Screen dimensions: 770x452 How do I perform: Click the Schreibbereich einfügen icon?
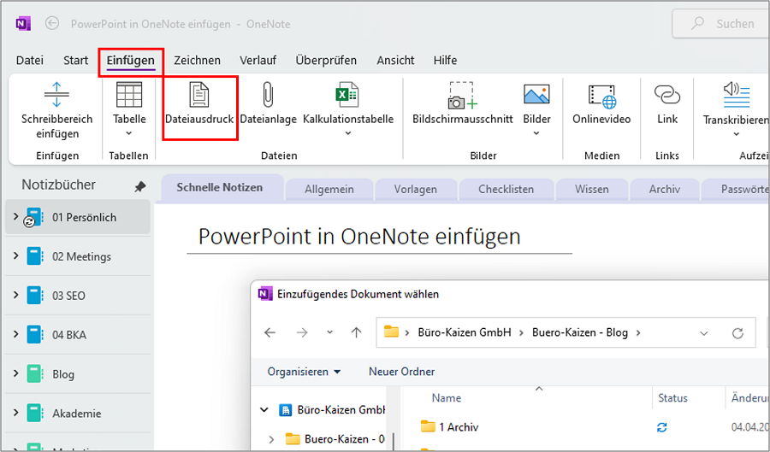pos(56,95)
